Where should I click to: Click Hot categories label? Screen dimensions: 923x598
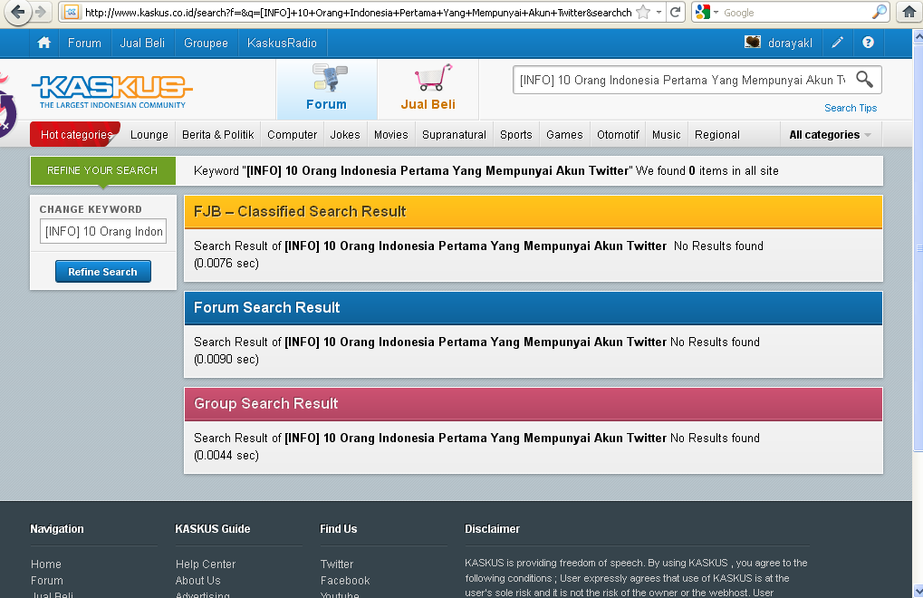coord(76,134)
